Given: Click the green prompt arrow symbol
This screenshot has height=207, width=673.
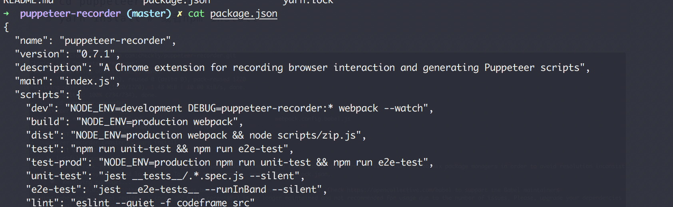Looking at the screenshot, I should (x=6, y=14).
